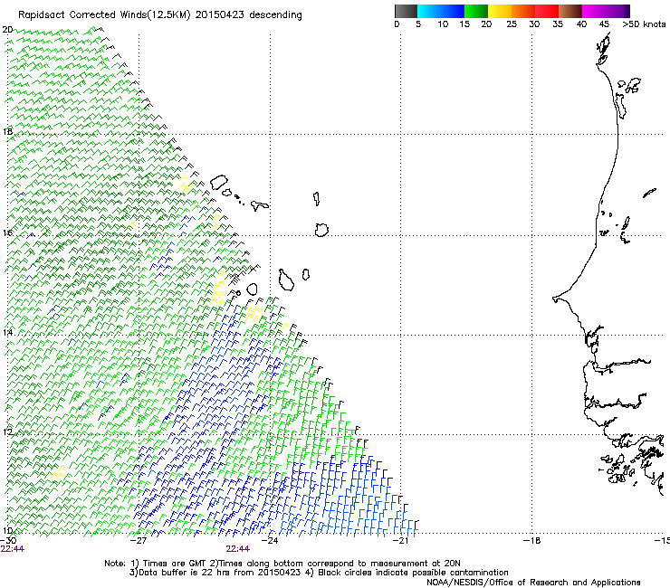Click the longitude label '-27'
The width and height of the screenshot is (670, 588).
139,541
